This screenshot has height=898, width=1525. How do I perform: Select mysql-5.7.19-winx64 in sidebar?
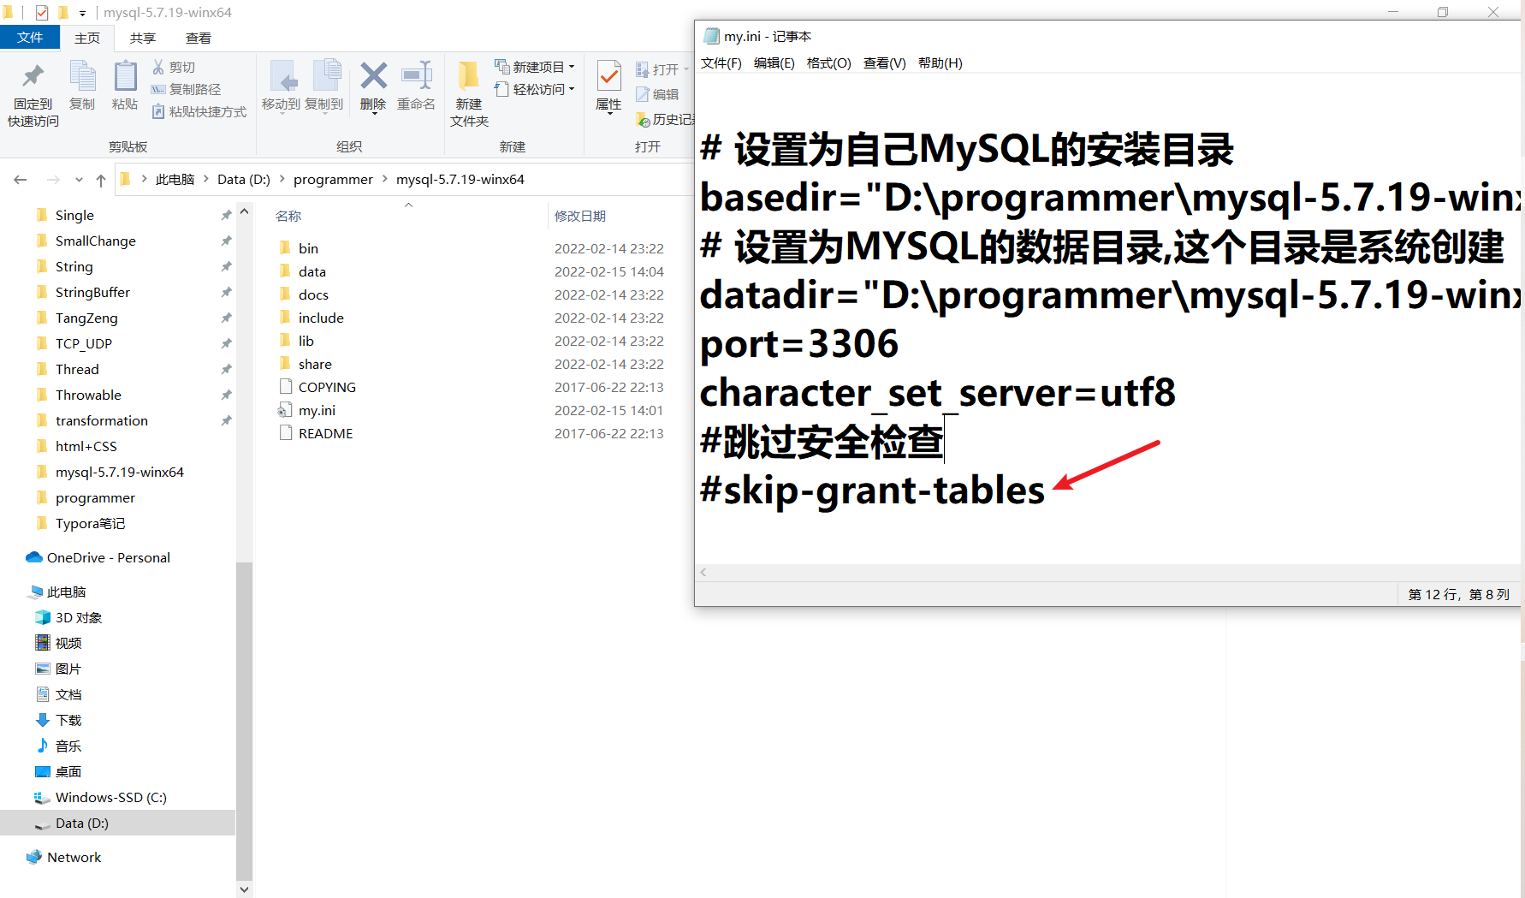tap(119, 472)
